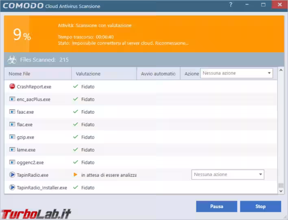Click the faac.exe file icon
288x220 pixels.
click(x=12, y=112)
